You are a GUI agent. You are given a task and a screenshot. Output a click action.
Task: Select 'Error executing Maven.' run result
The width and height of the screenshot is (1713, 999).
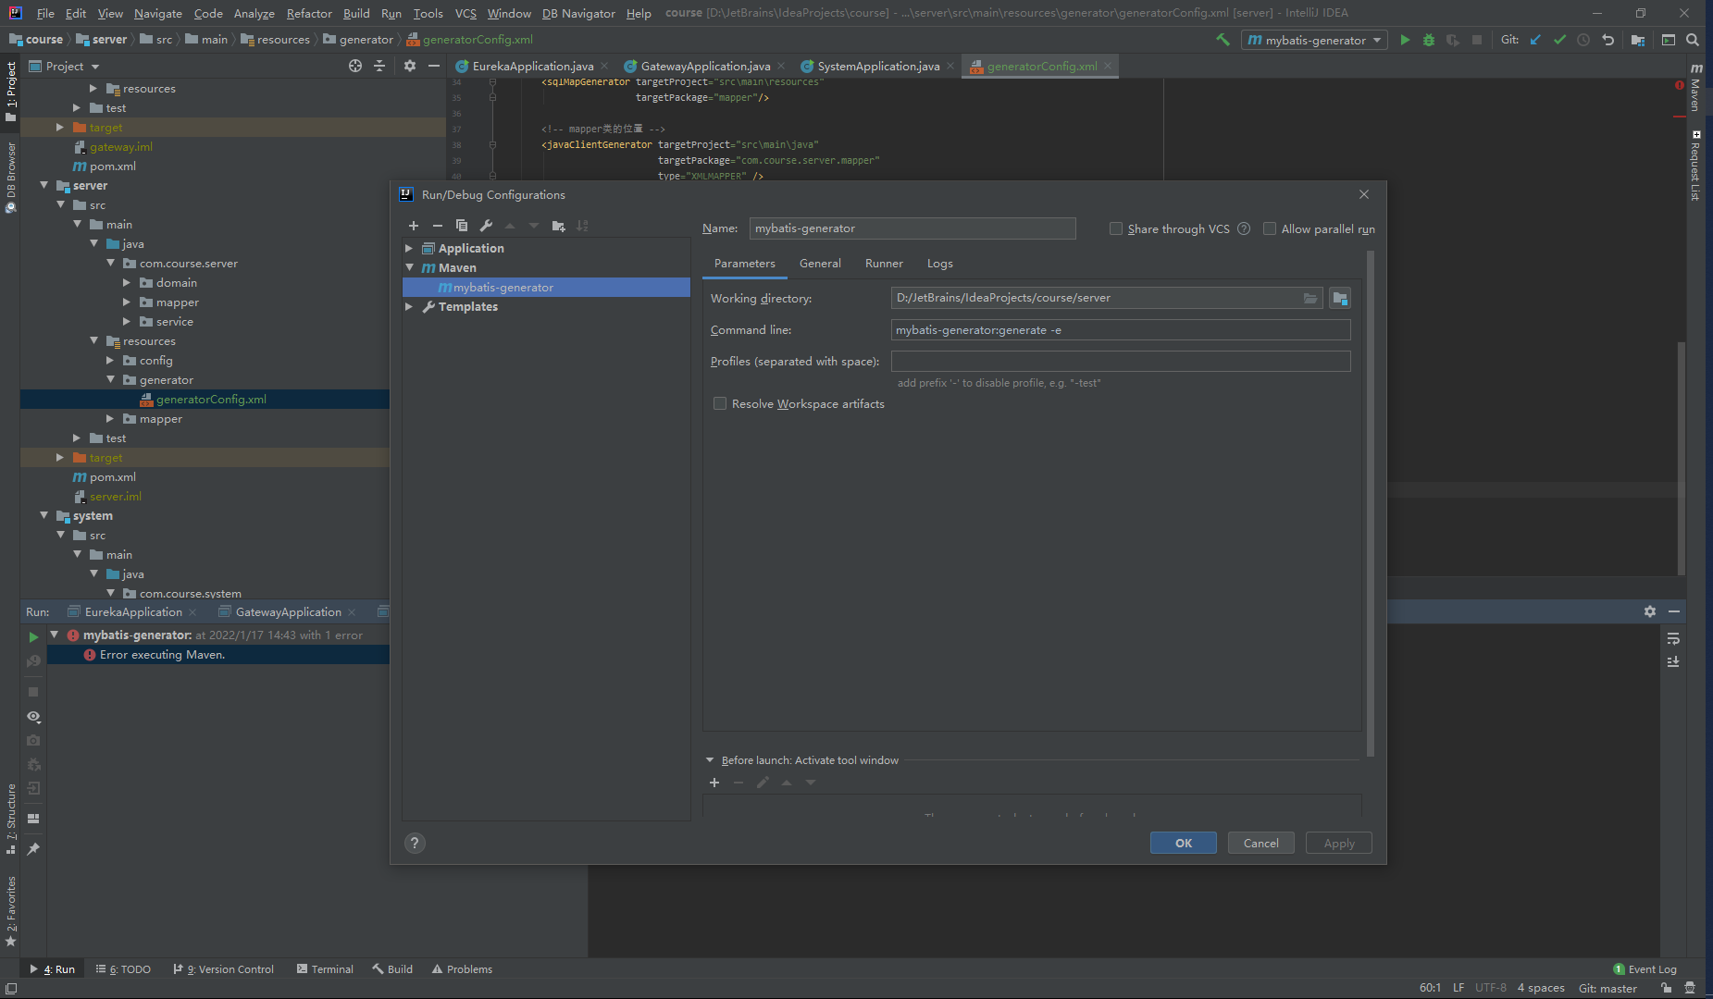pos(162,655)
